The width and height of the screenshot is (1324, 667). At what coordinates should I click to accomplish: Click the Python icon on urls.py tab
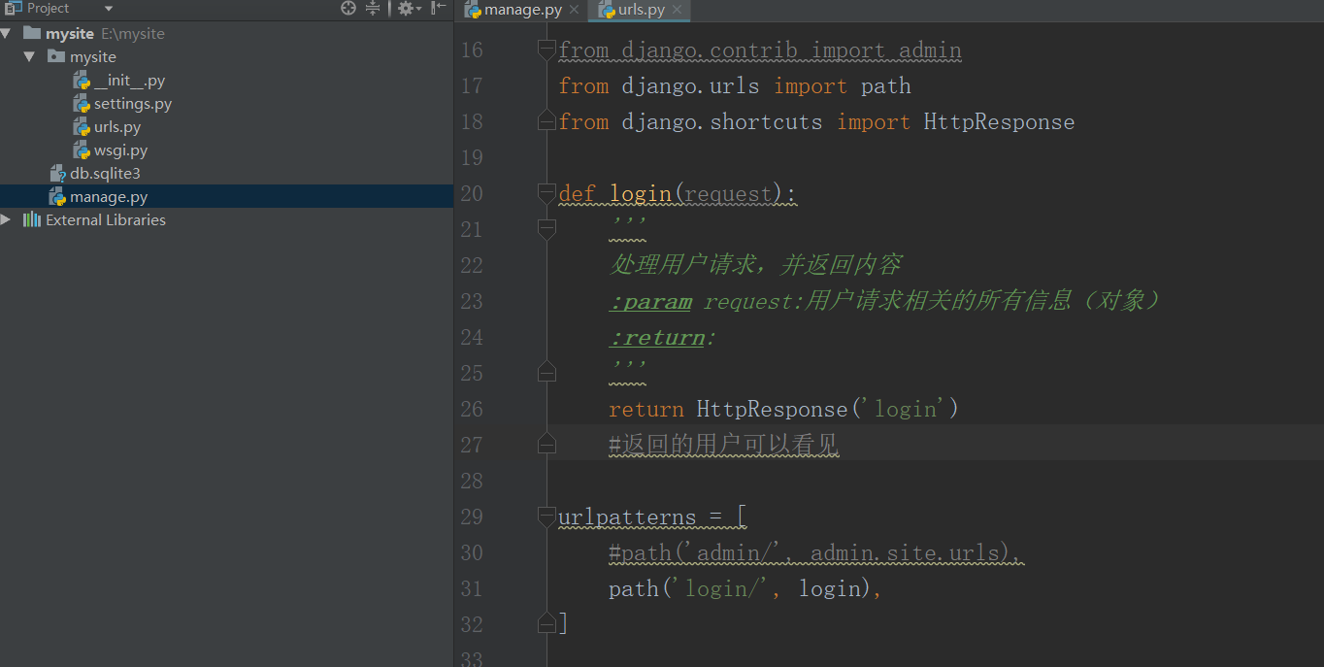point(607,10)
